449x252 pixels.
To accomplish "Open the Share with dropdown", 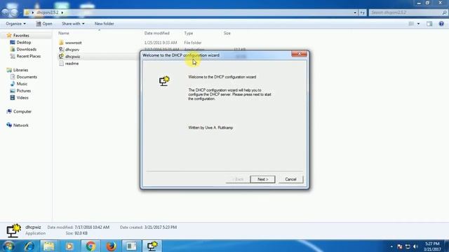I will click(73, 24).
